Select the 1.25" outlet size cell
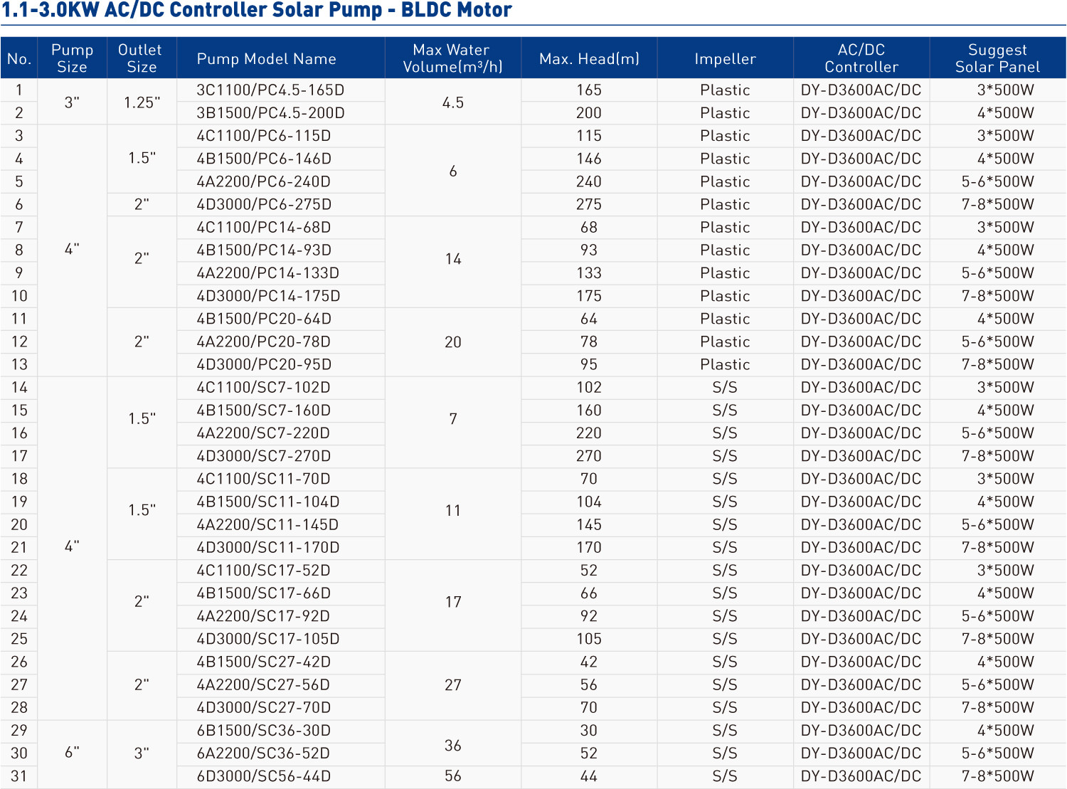1067x789 pixels. click(x=142, y=102)
